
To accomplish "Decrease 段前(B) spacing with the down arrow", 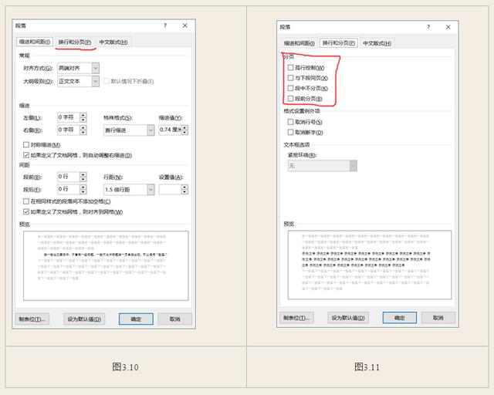I will [x=83, y=179].
